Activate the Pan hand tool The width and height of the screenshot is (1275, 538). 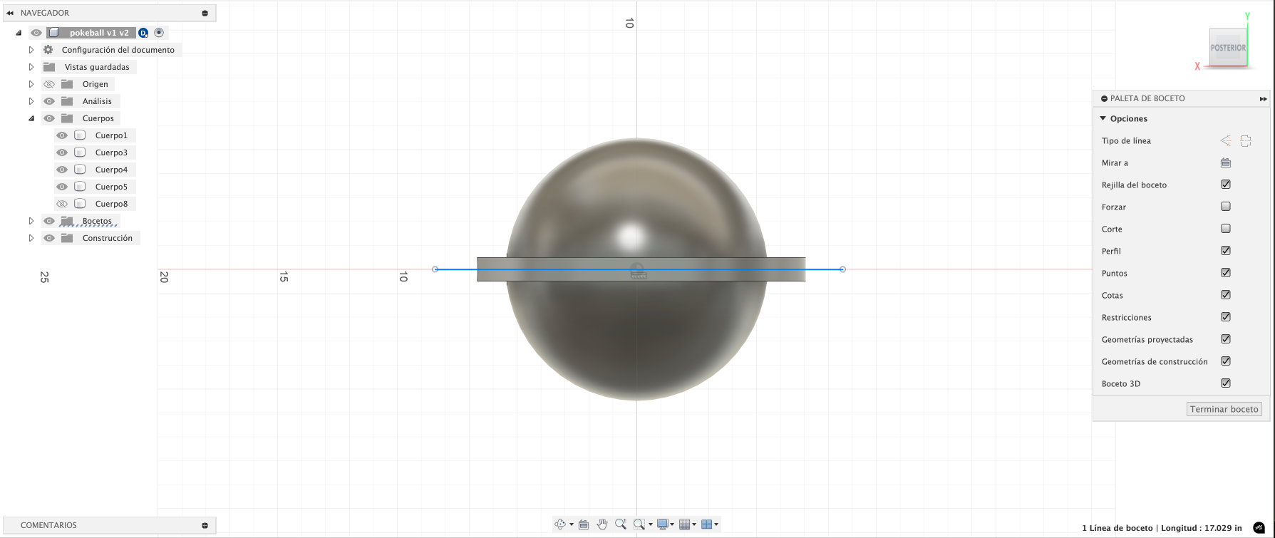(602, 524)
